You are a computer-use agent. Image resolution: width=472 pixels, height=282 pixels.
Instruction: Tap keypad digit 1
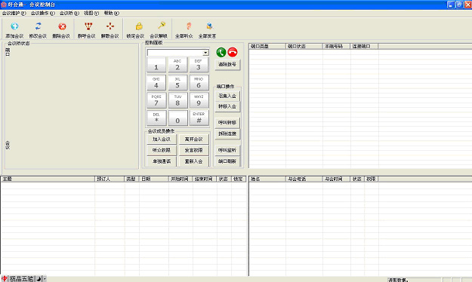pos(156,65)
